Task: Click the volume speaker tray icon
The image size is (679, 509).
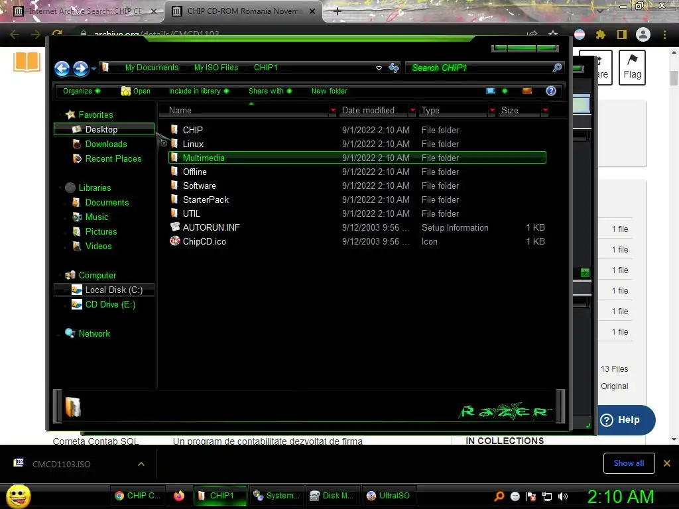Action: click(x=563, y=496)
